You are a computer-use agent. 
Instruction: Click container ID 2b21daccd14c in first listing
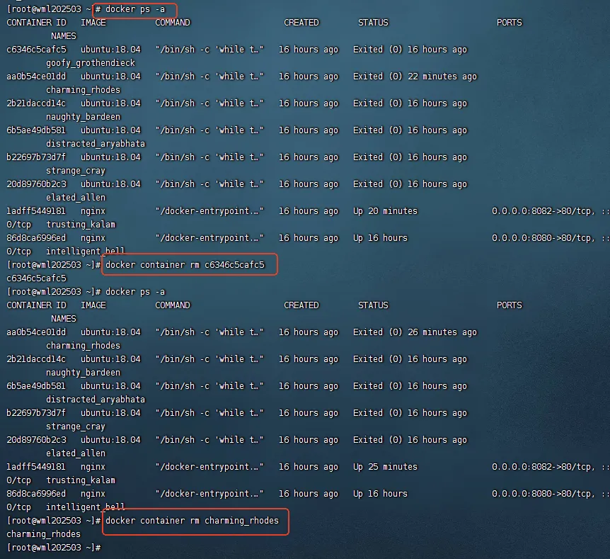(37, 103)
